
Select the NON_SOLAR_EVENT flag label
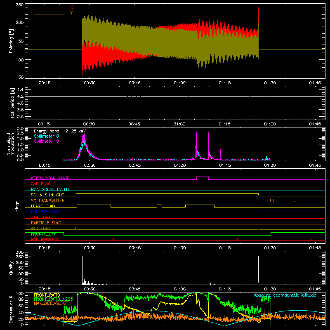(x=50, y=189)
